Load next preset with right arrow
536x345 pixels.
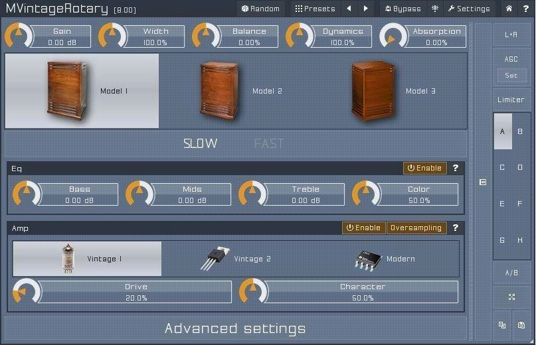point(366,9)
